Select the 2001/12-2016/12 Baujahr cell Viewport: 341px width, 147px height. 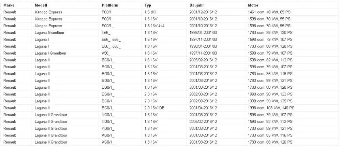[203, 12]
